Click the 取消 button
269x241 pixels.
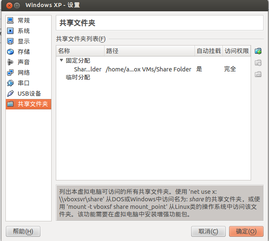(208, 231)
